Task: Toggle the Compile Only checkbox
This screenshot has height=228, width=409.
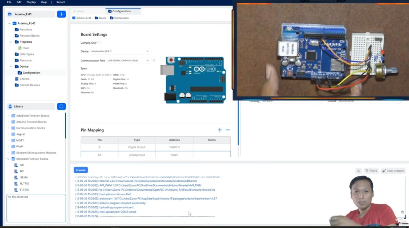Action: (x=100, y=43)
